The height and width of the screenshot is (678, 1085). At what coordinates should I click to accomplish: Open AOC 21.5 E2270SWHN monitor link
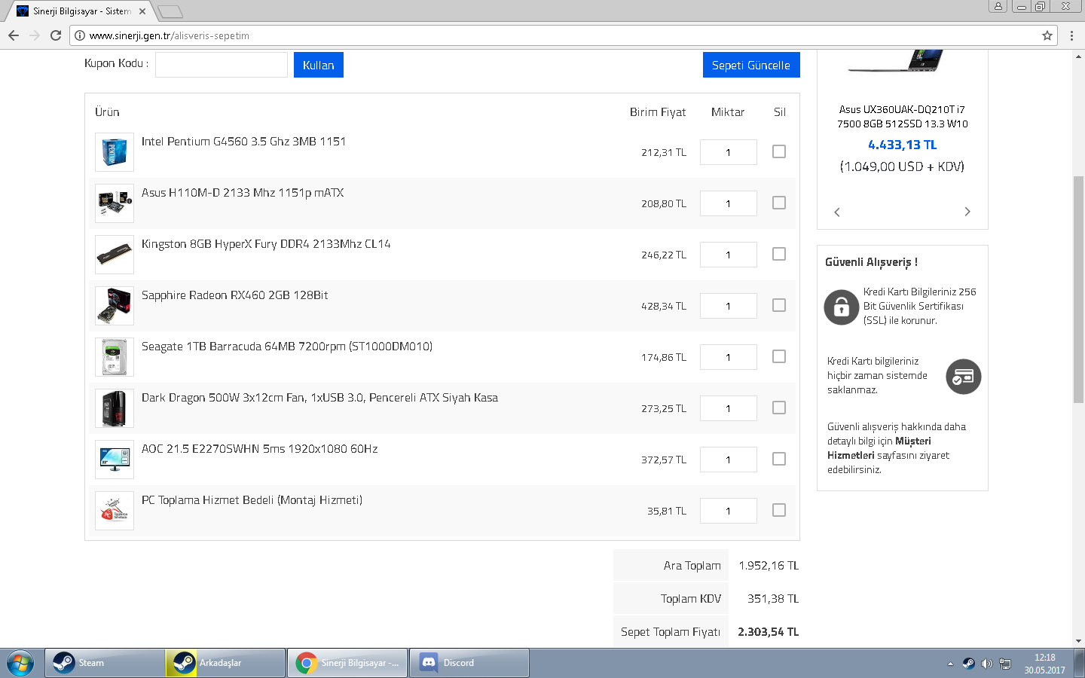(x=259, y=449)
